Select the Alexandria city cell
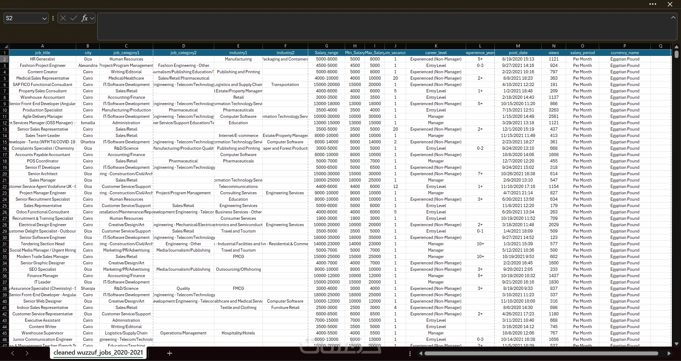The height and width of the screenshot is (361, 681). (x=88, y=65)
